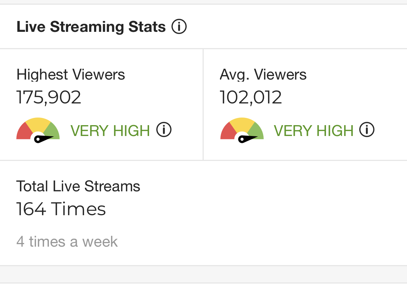Click green segment of Avg. Viewers gauge
The height and width of the screenshot is (285, 407).
[257, 131]
